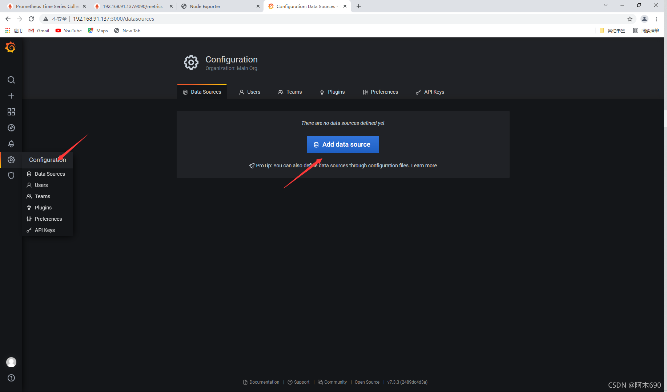Open the Open Source footer link

click(367, 382)
